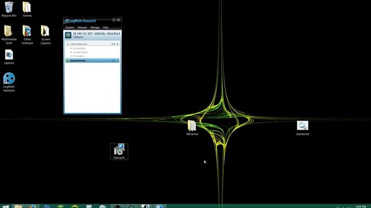Image resolution: width=371 pixels, height=208 pixels.
Task: Select the hamachi installer icon
Action: pyautogui.click(x=119, y=151)
